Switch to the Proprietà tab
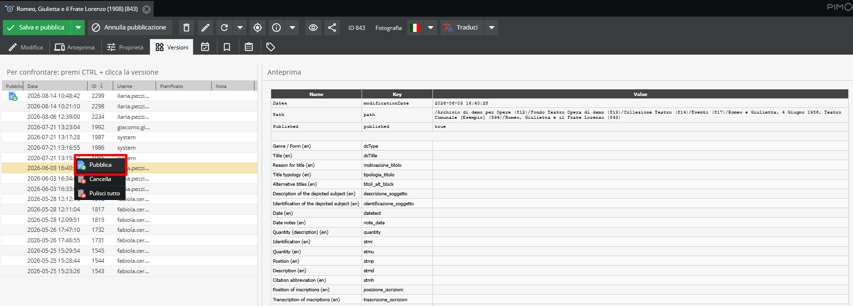The width and height of the screenshot is (853, 306). pos(125,47)
